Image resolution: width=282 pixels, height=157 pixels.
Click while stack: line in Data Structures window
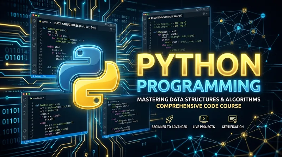54,47
